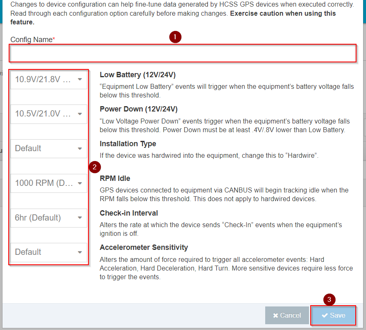366x330 pixels.
Task: Open the 10.5V/21.0V Power Down dropdown
Action: (45, 113)
